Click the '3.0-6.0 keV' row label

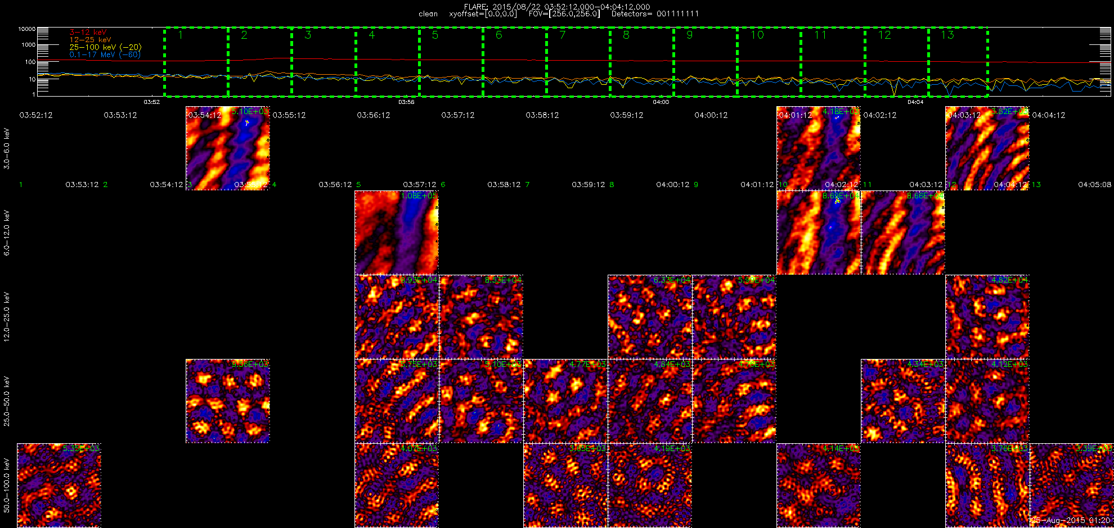7,148
